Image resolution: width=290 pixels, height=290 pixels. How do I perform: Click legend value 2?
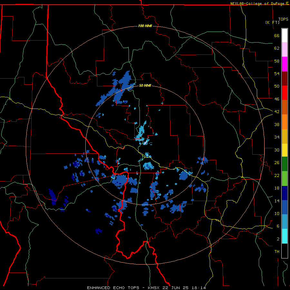(x=278, y=239)
